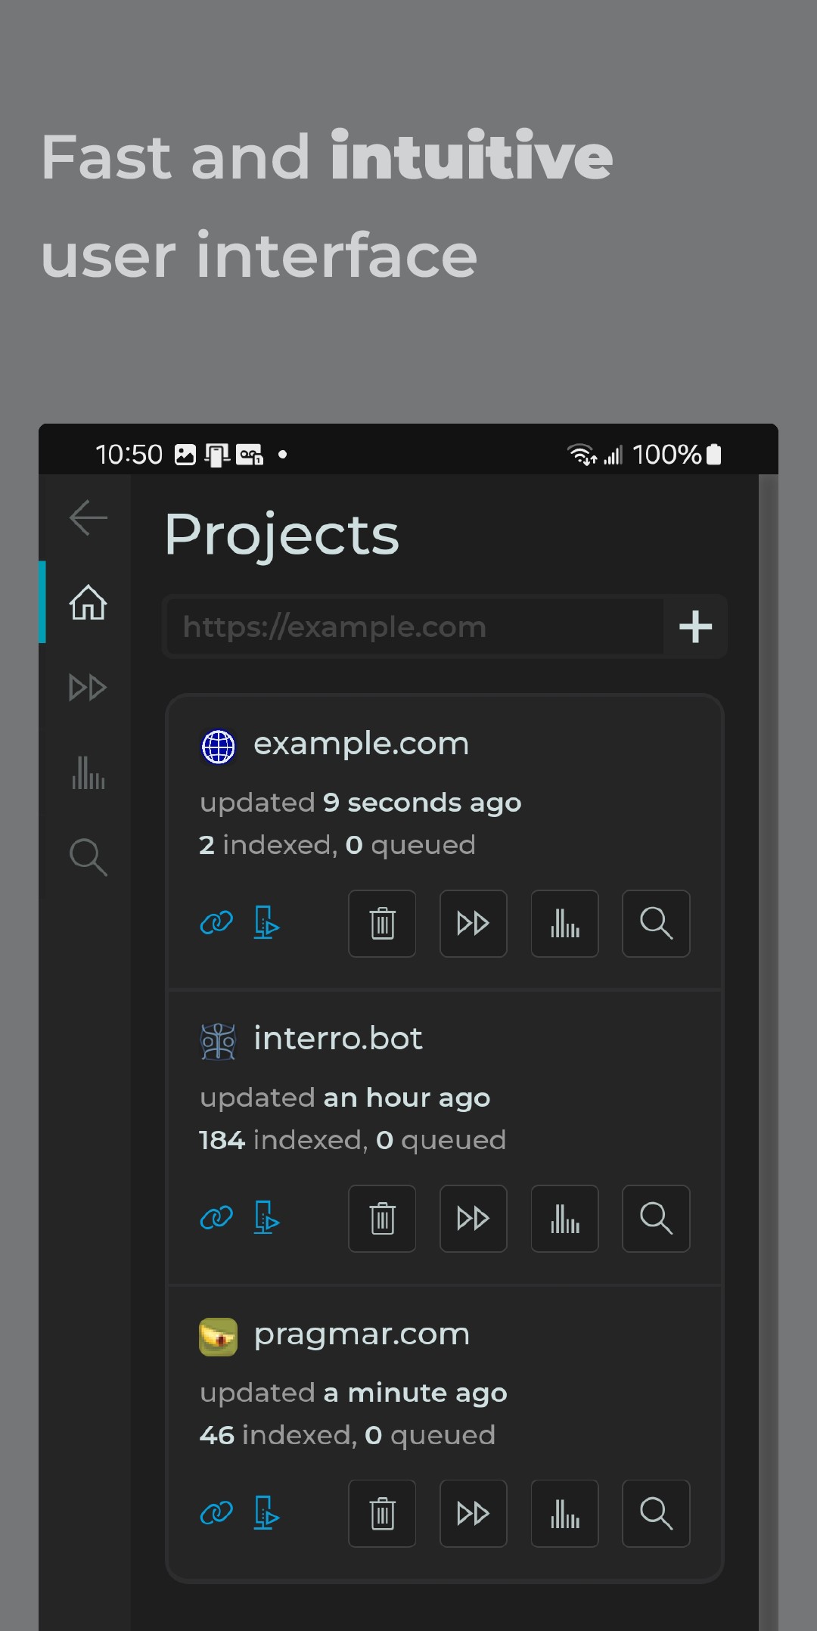The width and height of the screenshot is (817, 1631).
Task: Open the crawl tab in sidebar
Action: coord(88,688)
